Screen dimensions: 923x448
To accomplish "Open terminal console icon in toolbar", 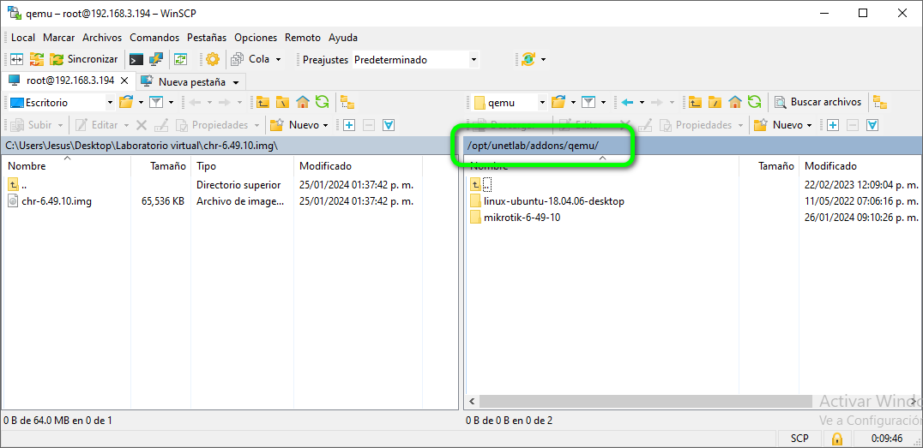I will tap(136, 59).
